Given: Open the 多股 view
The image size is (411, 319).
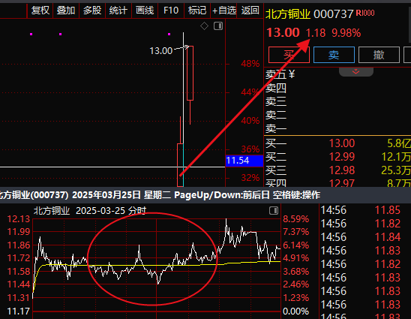Looking at the screenshot, I should pos(92,11).
